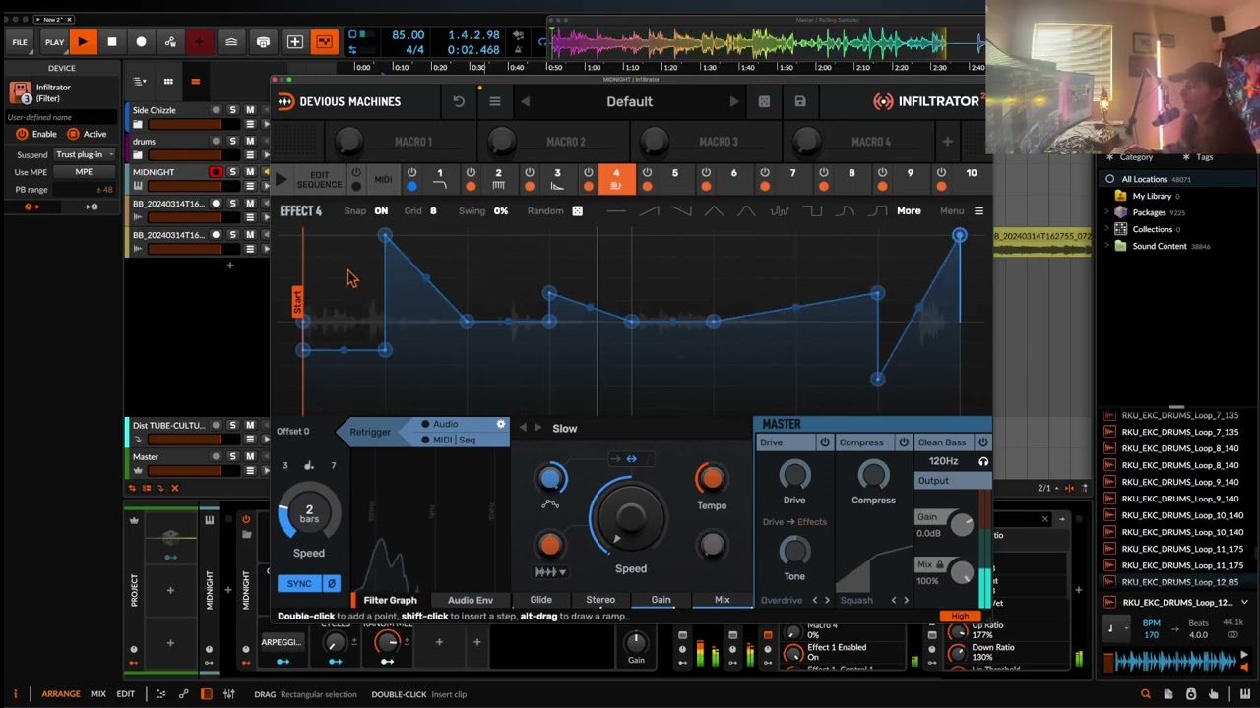Click the orange Play transport button

(83, 42)
